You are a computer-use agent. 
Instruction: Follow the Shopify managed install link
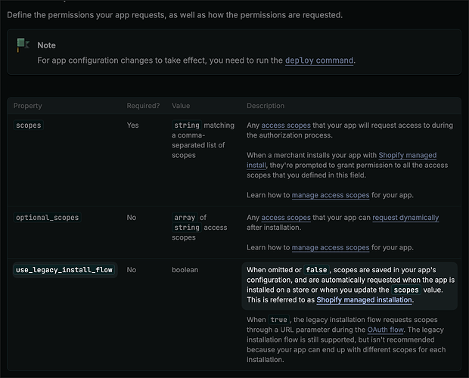(x=407, y=156)
